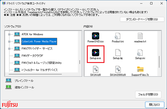167x109 pixels.
Task: Click the software list vertical scrollbar
Action: [x=80, y=62]
